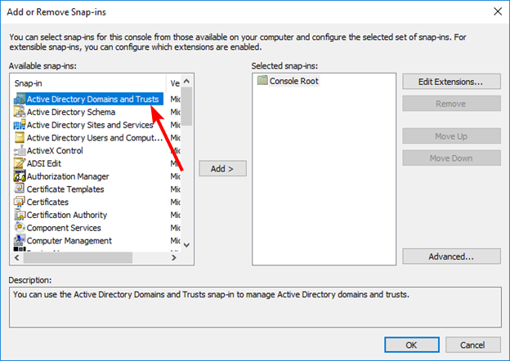Click the Authorization Manager icon
The image size is (510, 361).
tap(19, 176)
